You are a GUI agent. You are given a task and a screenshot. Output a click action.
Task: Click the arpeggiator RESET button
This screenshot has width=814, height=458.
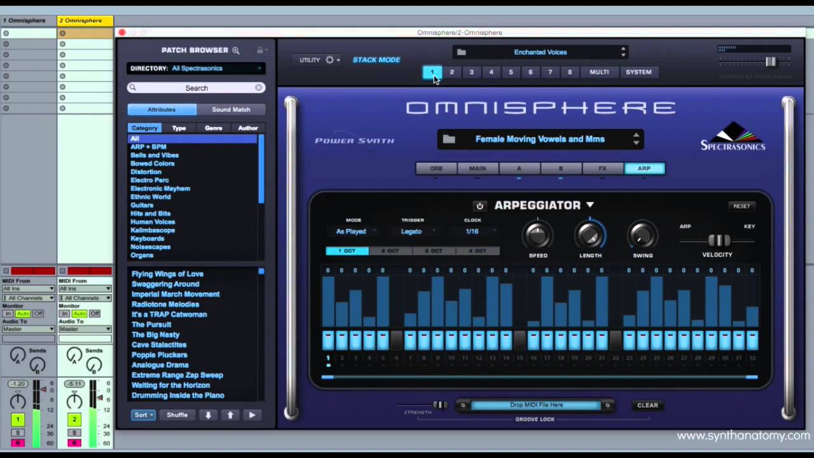point(742,206)
